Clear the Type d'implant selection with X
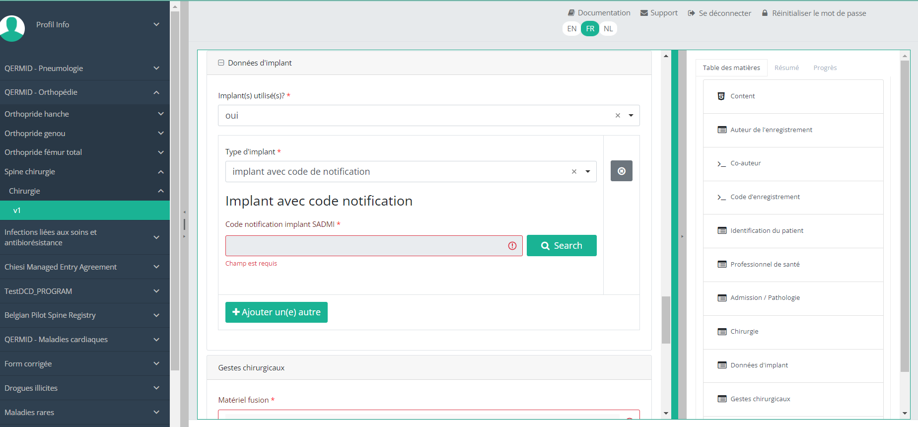918x427 pixels. (x=574, y=172)
